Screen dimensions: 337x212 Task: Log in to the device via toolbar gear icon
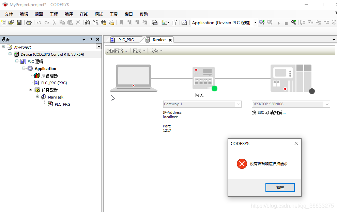click(x=262, y=22)
